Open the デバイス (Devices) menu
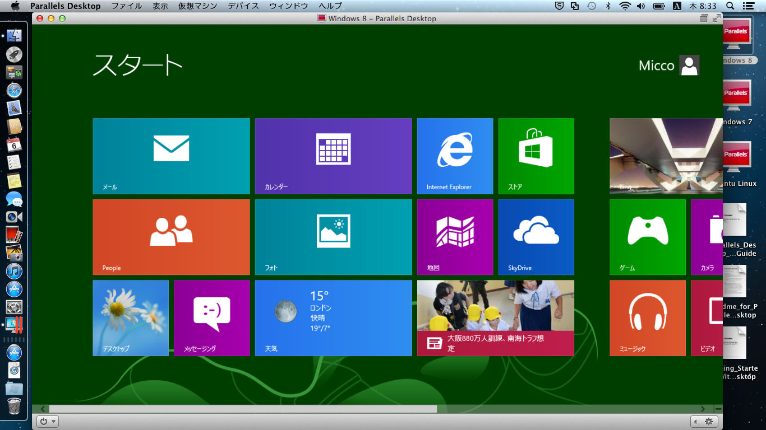The width and height of the screenshot is (766, 430). (x=243, y=6)
